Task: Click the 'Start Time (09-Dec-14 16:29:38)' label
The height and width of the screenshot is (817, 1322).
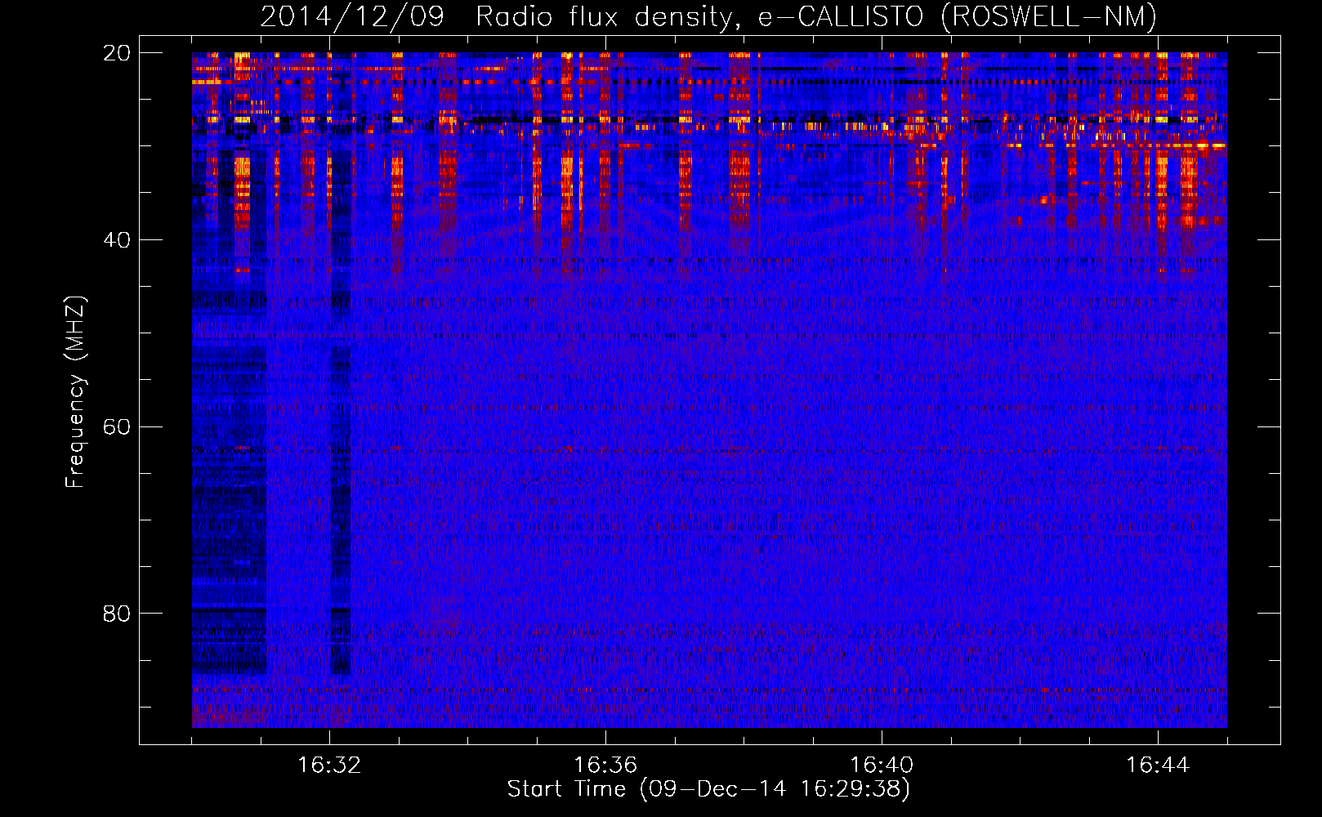Action: click(x=708, y=789)
